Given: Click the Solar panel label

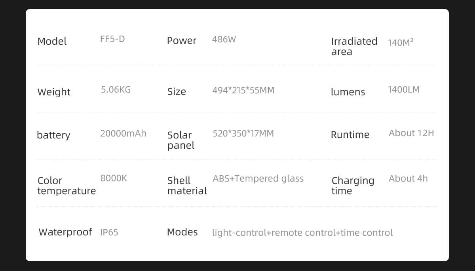Looking at the screenshot, I should click(180, 140).
